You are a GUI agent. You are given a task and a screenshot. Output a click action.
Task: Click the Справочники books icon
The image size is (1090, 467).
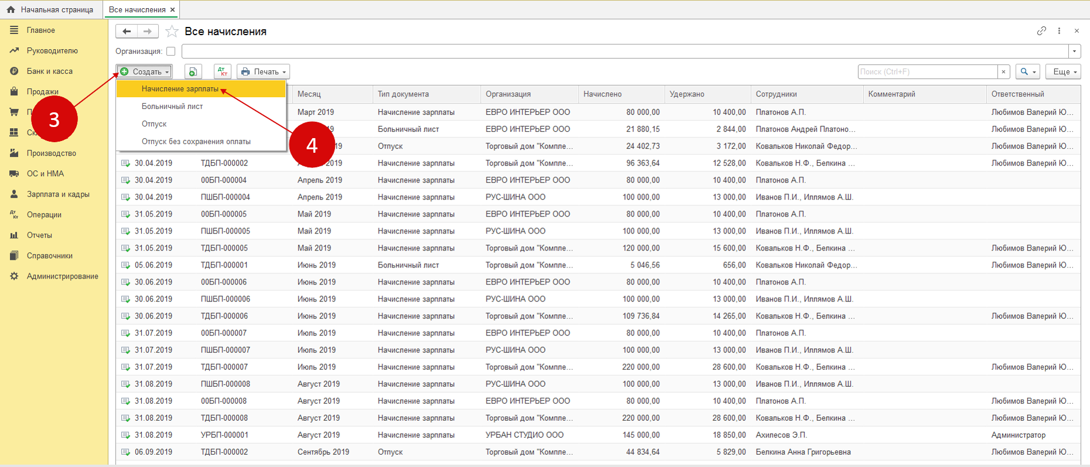click(x=14, y=255)
